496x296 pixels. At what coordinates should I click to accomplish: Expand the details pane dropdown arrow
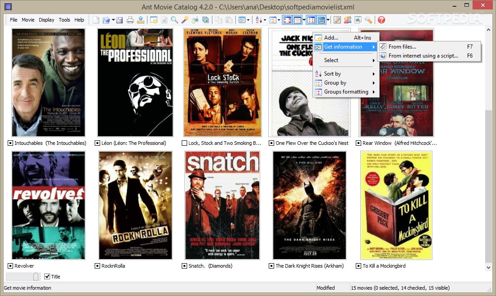[x=328, y=20]
